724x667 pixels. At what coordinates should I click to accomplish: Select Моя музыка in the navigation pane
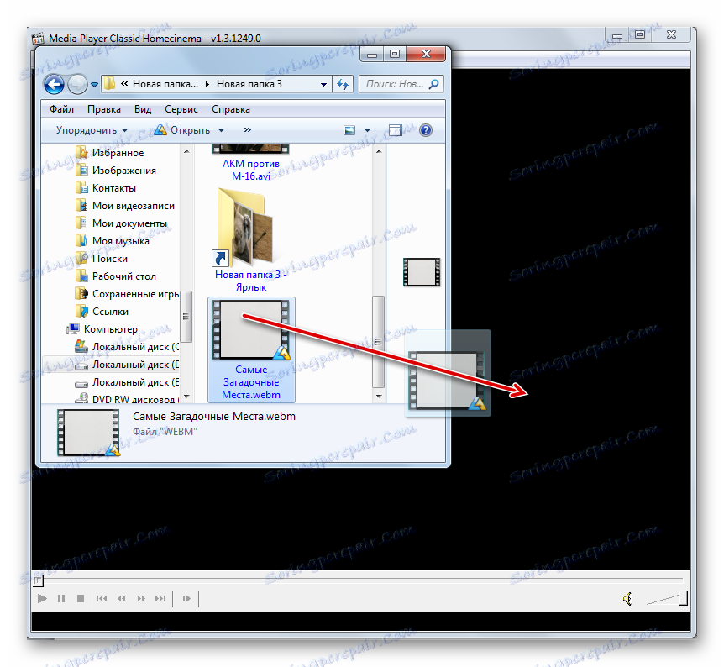click(x=113, y=240)
